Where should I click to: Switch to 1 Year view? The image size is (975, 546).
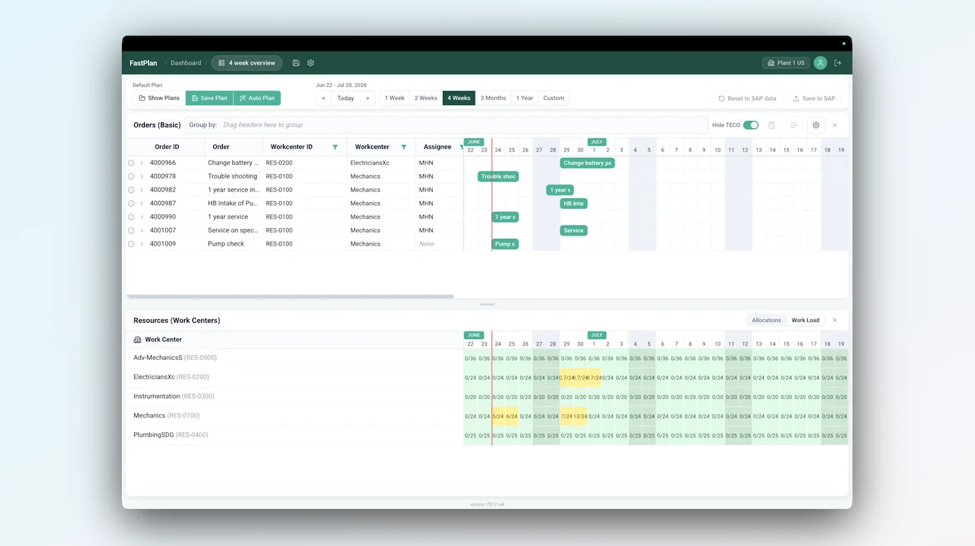coord(525,98)
